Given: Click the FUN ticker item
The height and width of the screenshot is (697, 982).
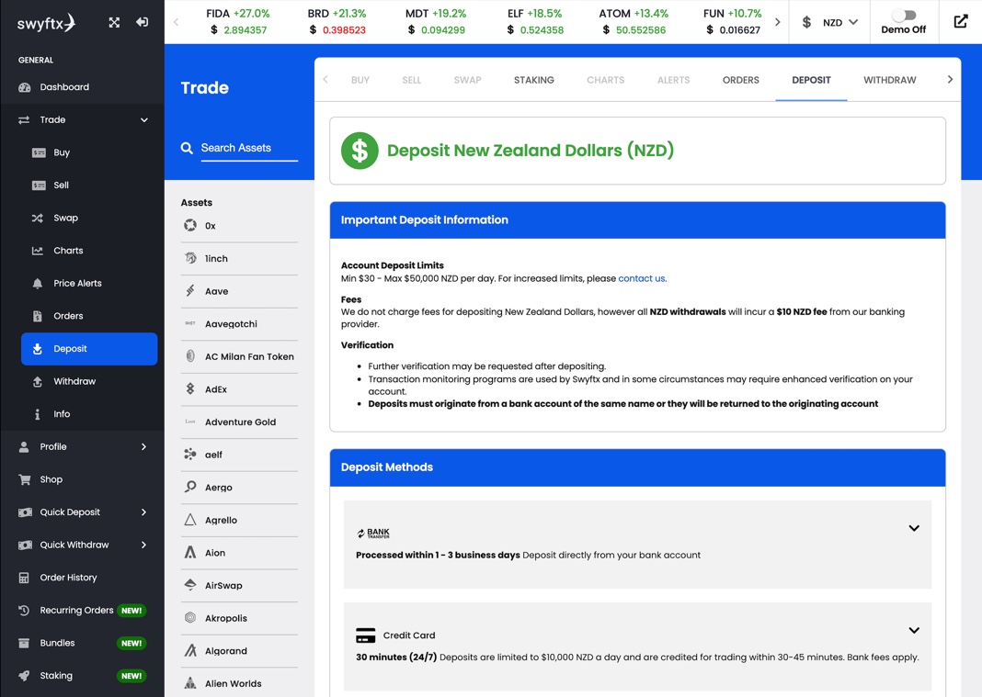Looking at the screenshot, I should 733,22.
